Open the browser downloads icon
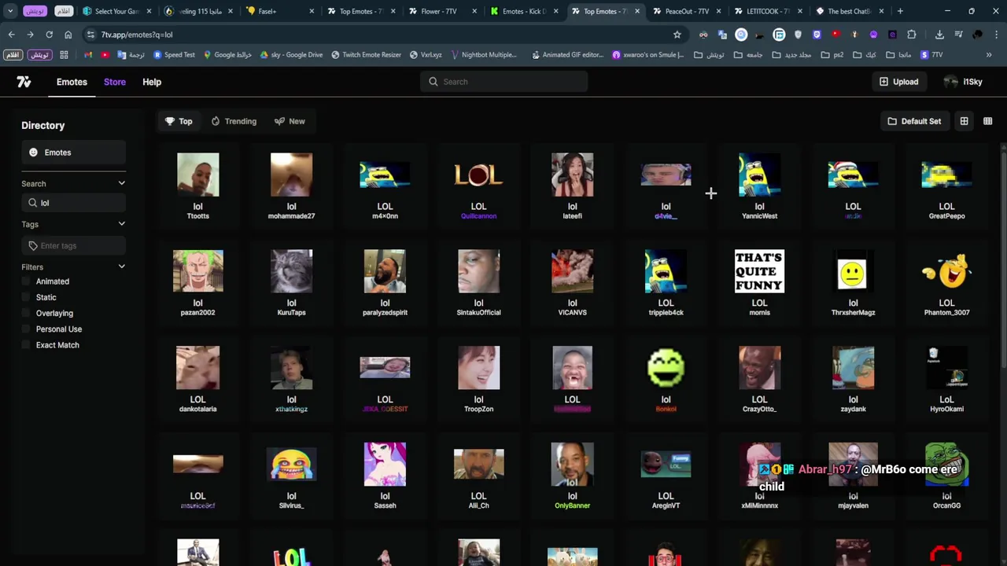Screen dimensions: 1007x566 (939, 35)
